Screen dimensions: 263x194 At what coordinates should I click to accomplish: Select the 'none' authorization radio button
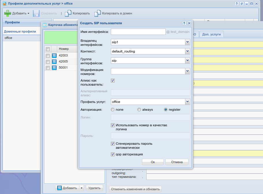click(x=113, y=110)
